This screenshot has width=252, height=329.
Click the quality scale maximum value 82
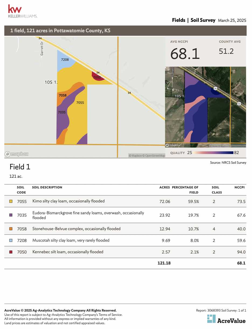pos(236,153)
